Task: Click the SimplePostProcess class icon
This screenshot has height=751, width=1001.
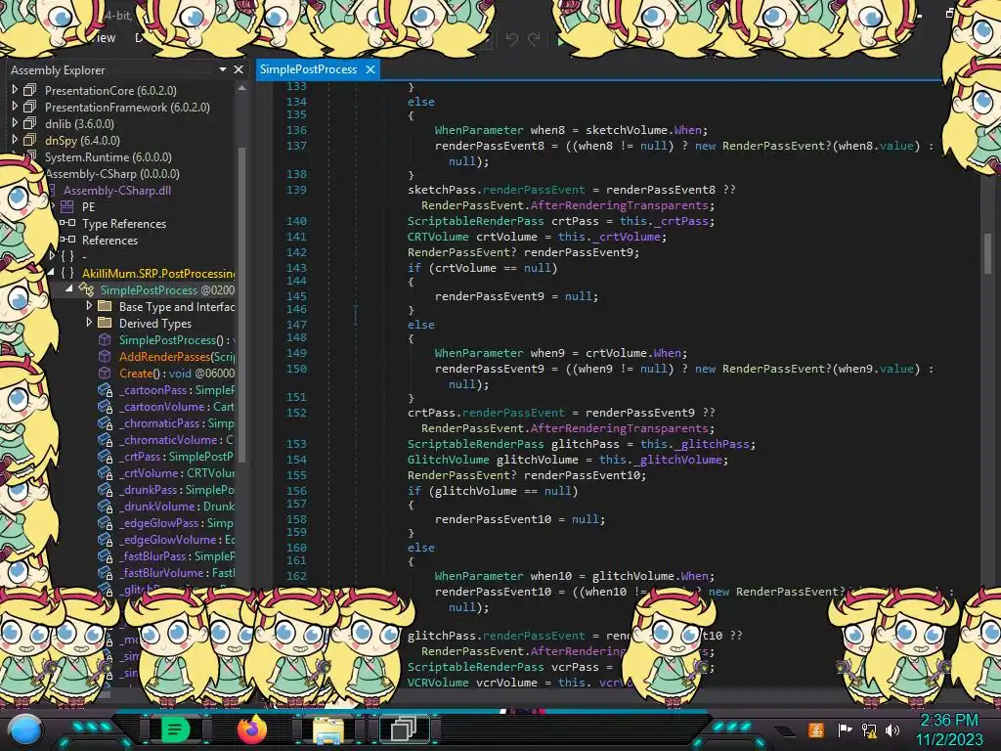Action: tap(86, 289)
